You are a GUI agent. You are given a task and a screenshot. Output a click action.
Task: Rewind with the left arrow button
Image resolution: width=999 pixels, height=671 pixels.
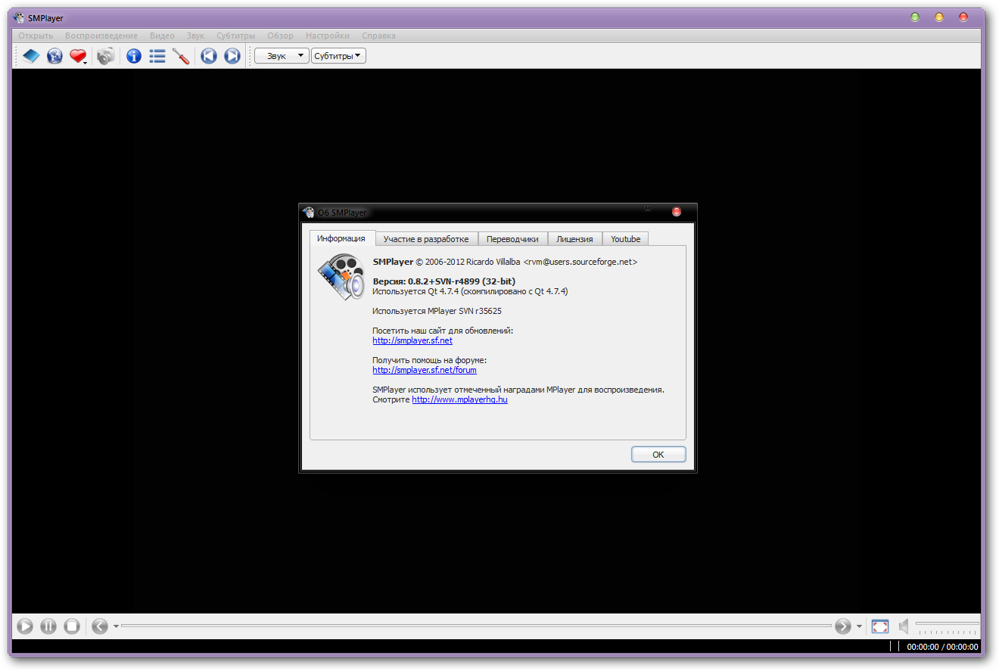(x=100, y=626)
